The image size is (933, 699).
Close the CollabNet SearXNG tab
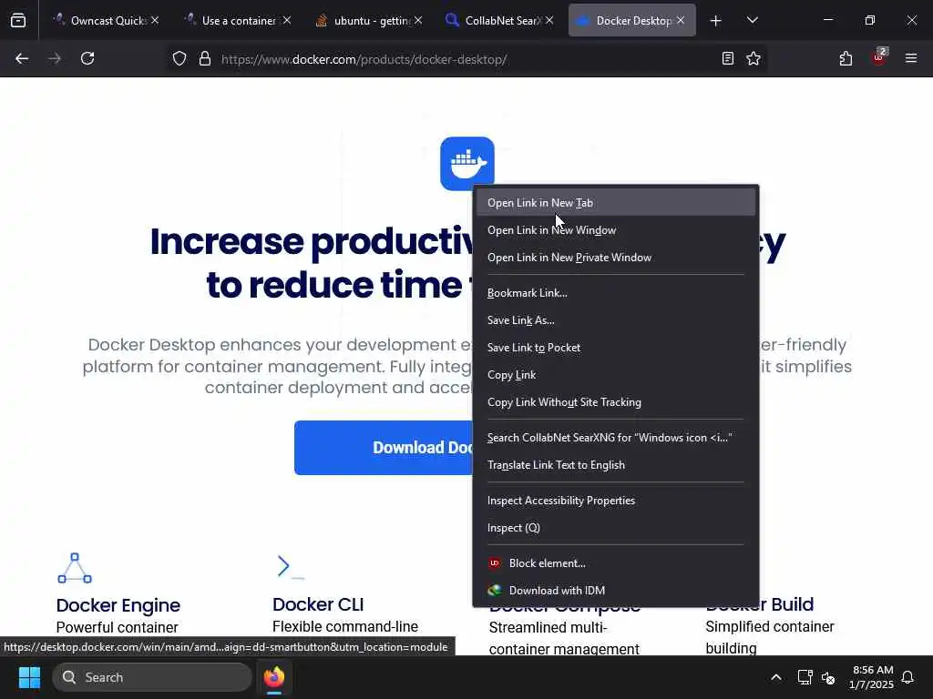click(549, 20)
